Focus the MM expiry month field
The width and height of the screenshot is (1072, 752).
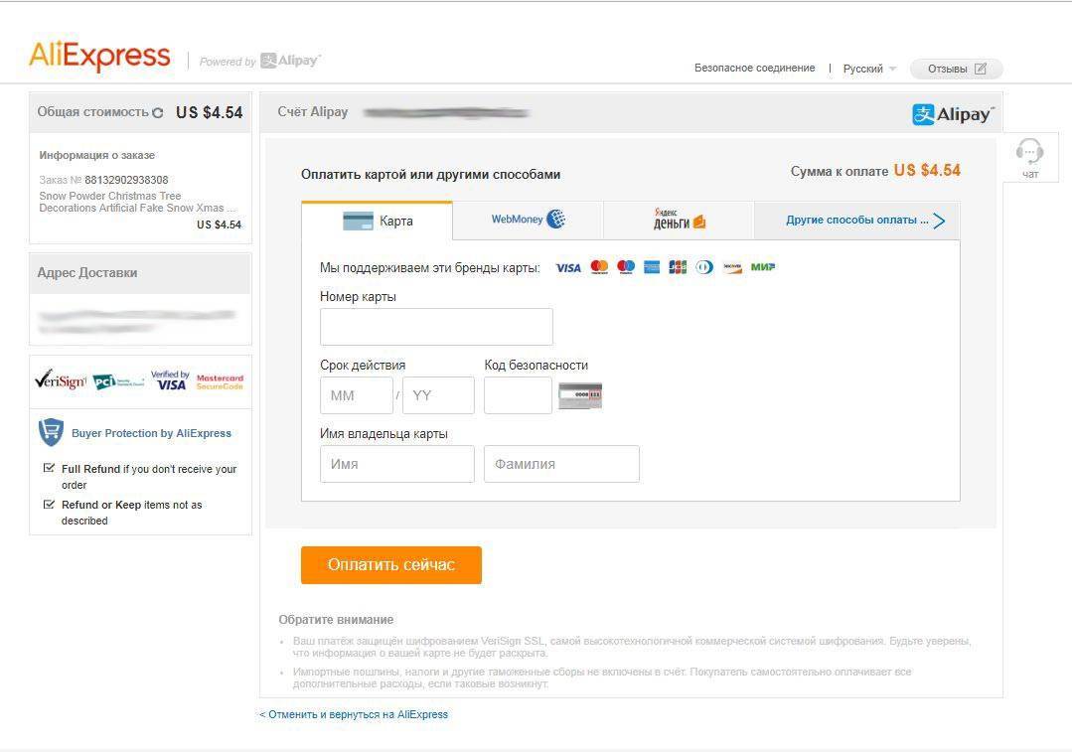357,395
